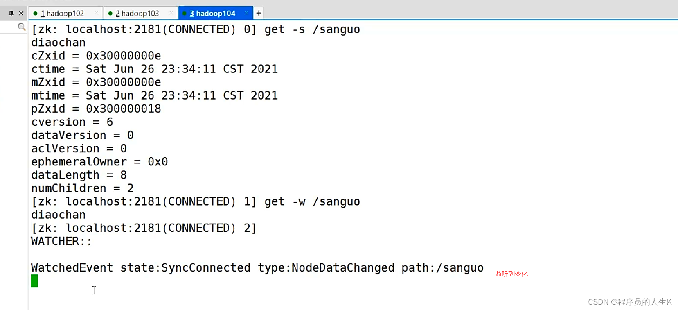Close the active hadoop104 tab
The width and height of the screenshot is (678, 310).
click(x=246, y=13)
